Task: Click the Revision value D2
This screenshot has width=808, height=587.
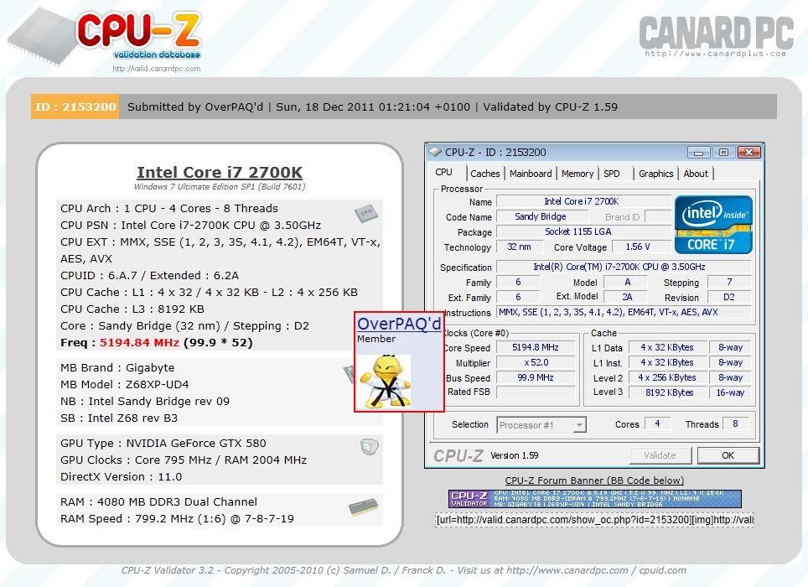Action: (x=728, y=297)
